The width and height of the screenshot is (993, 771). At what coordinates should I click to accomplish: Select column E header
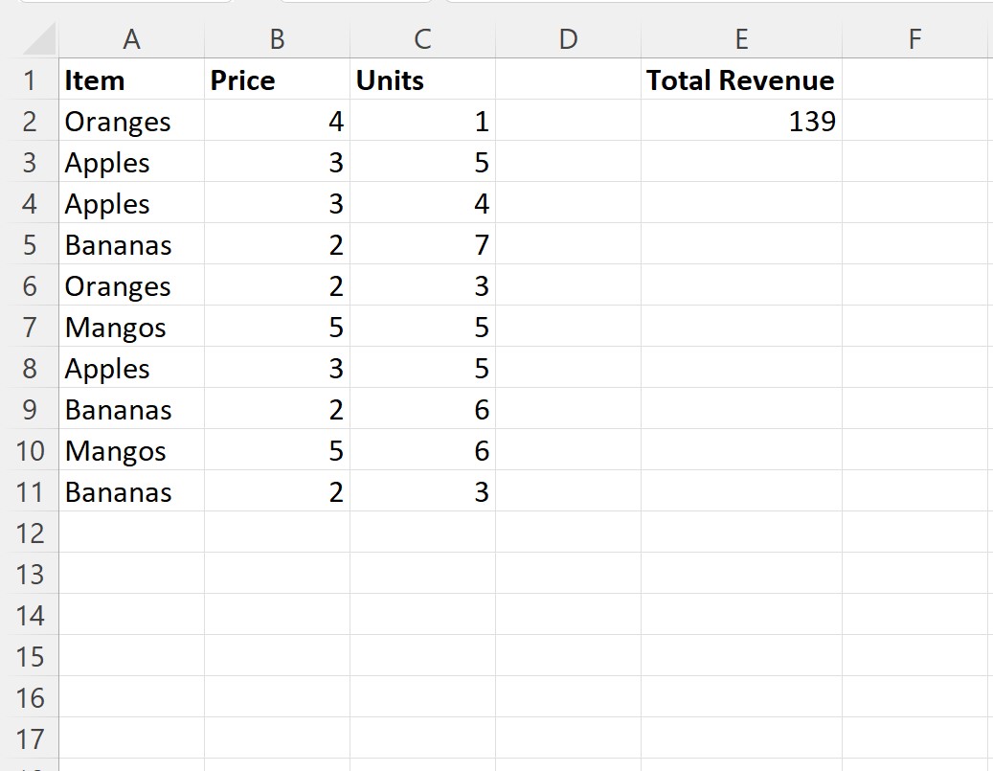(x=741, y=39)
